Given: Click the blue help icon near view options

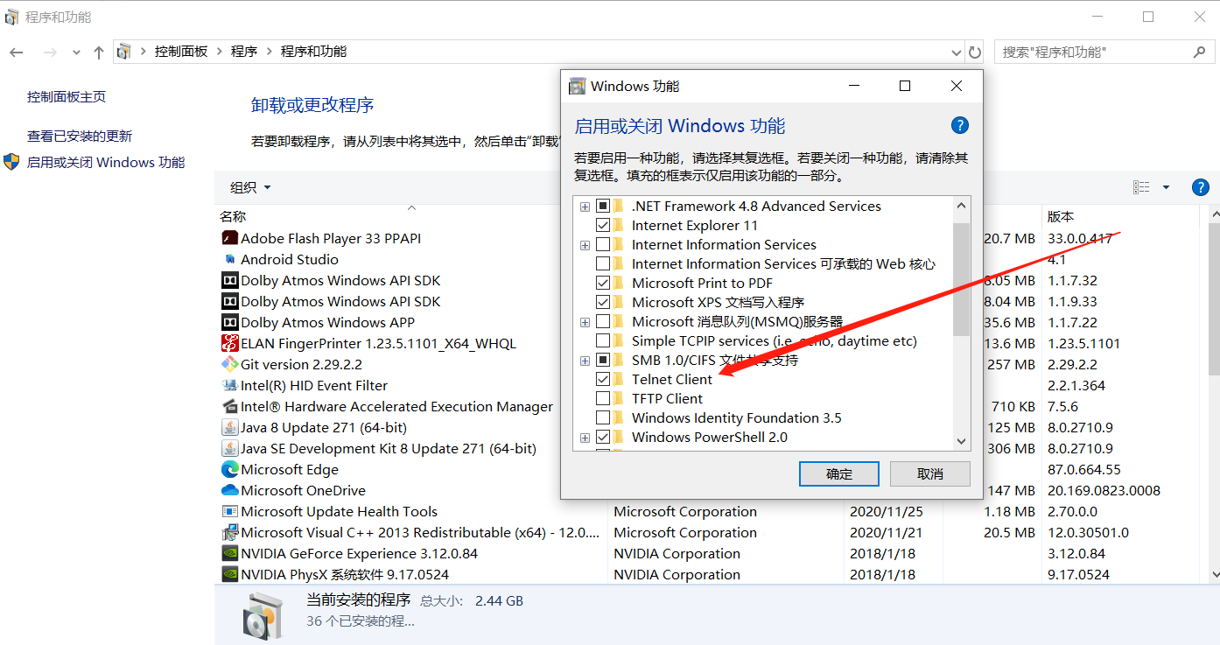Looking at the screenshot, I should click(x=1200, y=187).
